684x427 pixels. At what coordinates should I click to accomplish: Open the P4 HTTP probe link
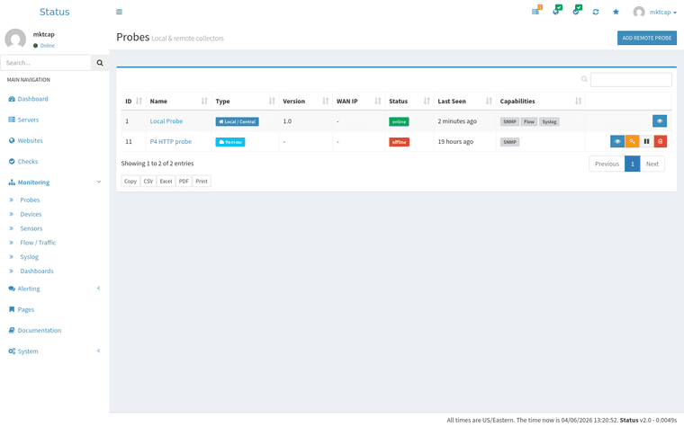pyautogui.click(x=171, y=142)
